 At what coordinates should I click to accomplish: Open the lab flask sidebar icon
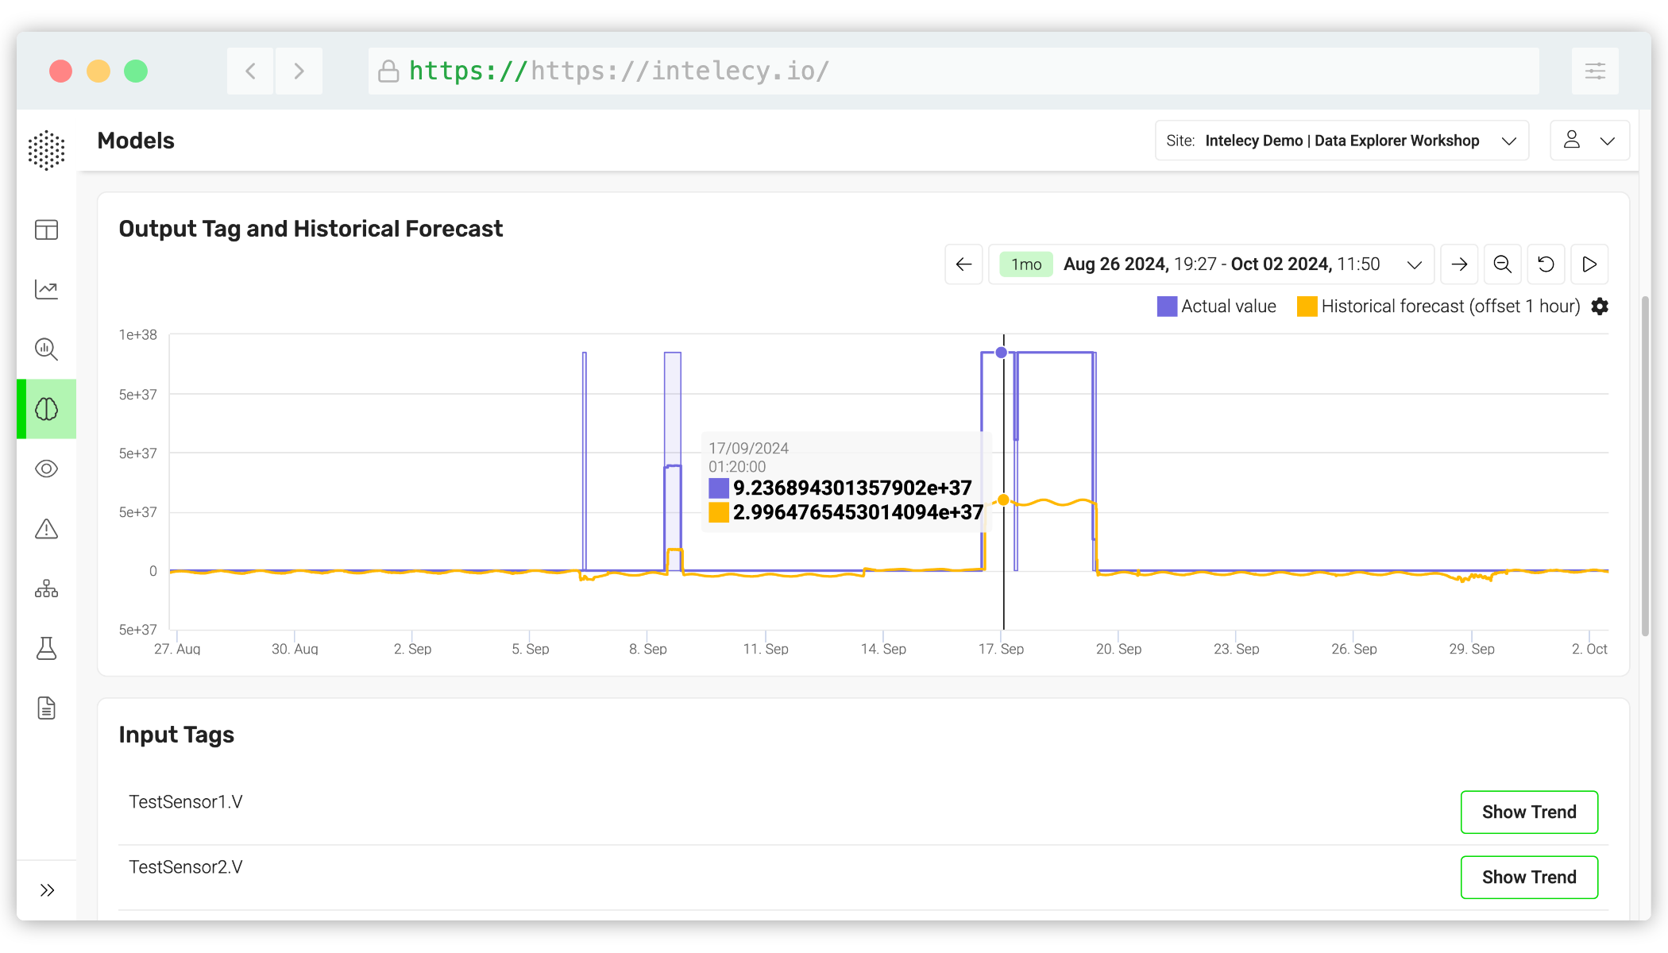click(x=46, y=648)
